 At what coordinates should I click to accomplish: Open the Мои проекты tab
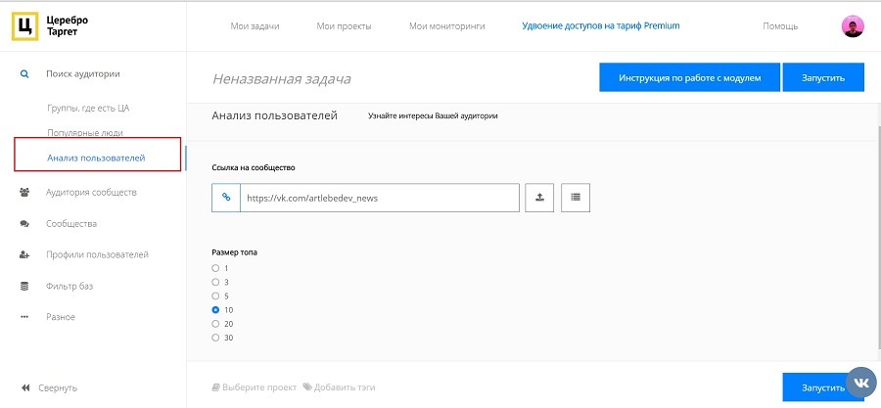click(344, 25)
